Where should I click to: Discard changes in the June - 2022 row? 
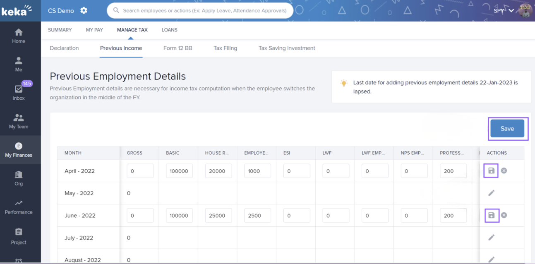coord(504,216)
